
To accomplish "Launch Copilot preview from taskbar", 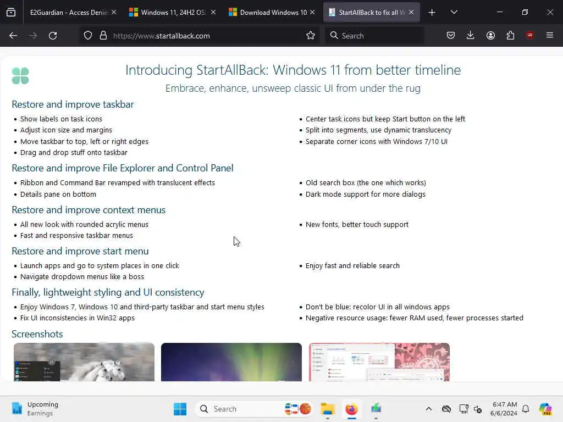I will coord(545,409).
